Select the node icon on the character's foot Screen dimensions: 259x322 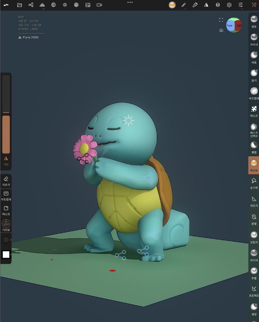tap(143, 251)
